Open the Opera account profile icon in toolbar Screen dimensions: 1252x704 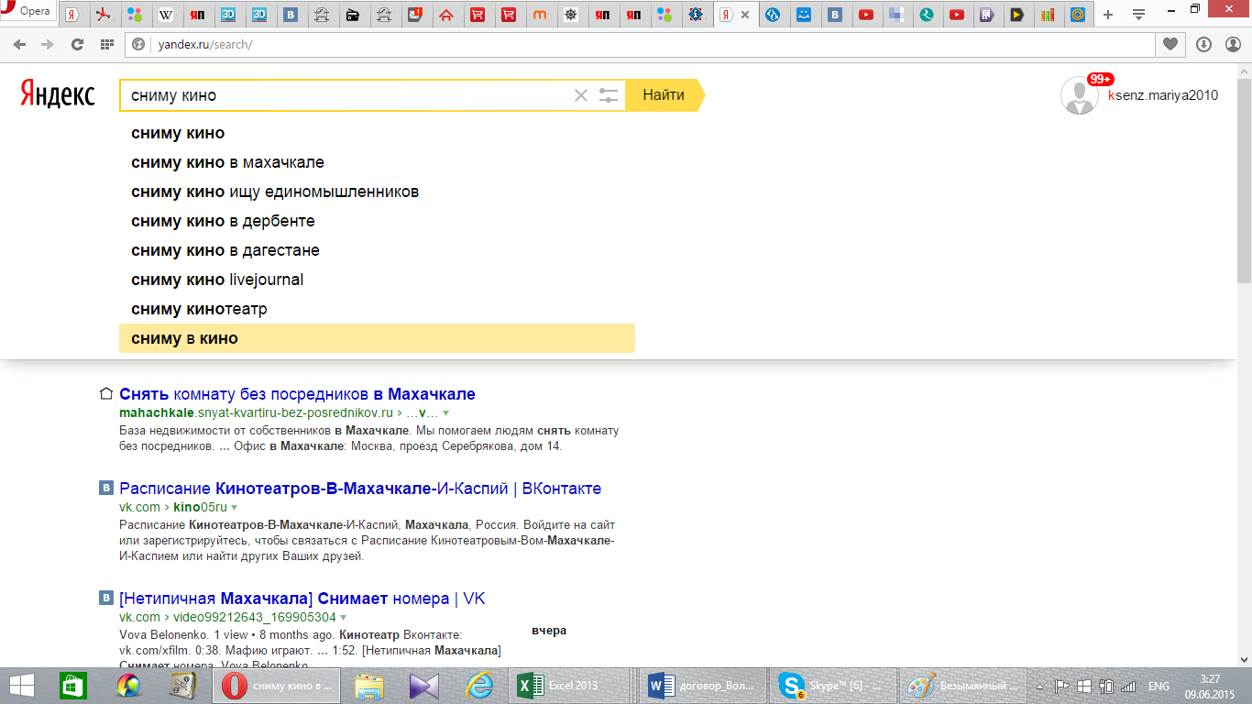[x=1232, y=44]
